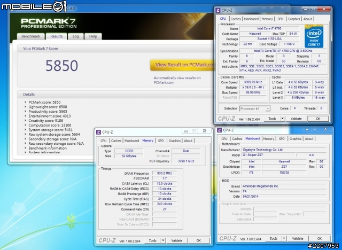The width and height of the screenshot is (342, 250).
Task: Expand Benchmark information row
Action: (48, 148)
